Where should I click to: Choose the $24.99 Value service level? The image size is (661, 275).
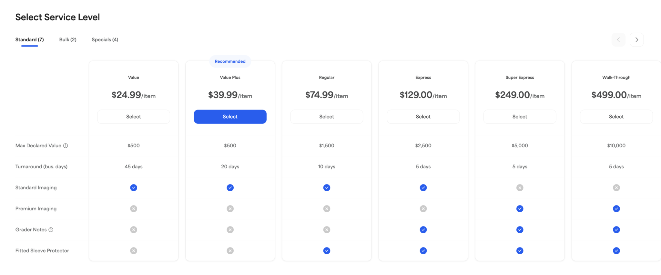click(x=134, y=117)
